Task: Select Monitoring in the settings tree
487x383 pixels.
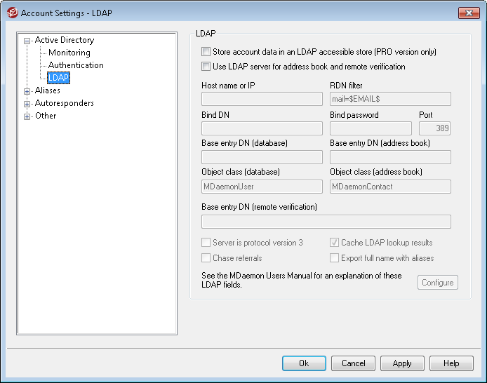Action: [x=69, y=53]
